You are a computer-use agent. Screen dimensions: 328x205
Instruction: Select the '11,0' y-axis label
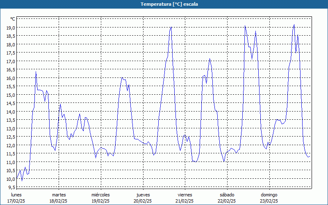11,162
